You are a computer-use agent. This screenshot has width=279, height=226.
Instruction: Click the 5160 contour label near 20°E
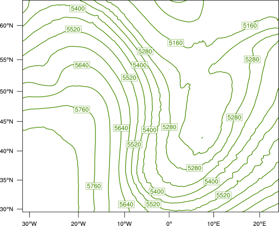pyautogui.click(x=250, y=25)
